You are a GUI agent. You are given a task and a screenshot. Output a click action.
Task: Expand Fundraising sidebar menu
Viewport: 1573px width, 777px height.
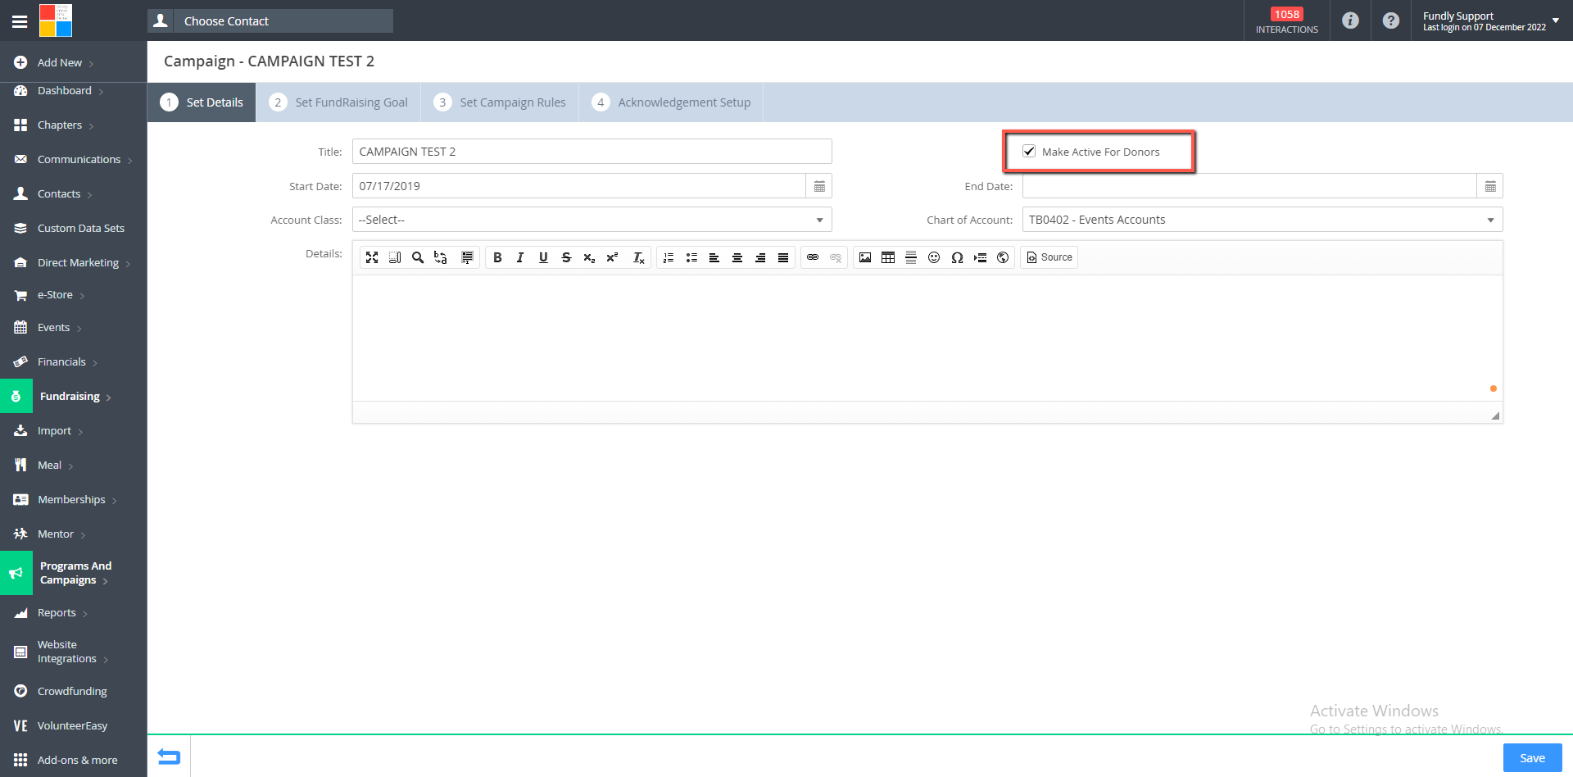point(74,396)
